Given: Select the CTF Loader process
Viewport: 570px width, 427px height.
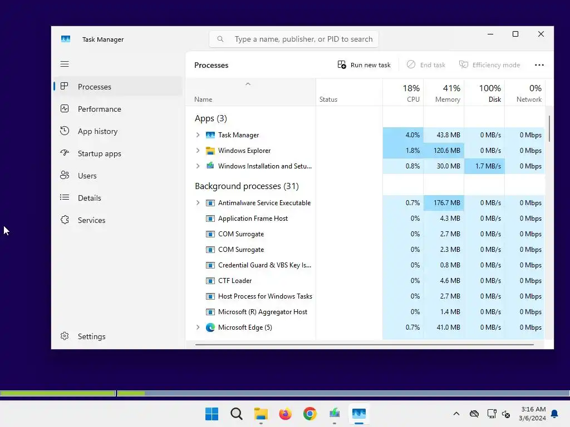Looking at the screenshot, I should tap(365, 281).
